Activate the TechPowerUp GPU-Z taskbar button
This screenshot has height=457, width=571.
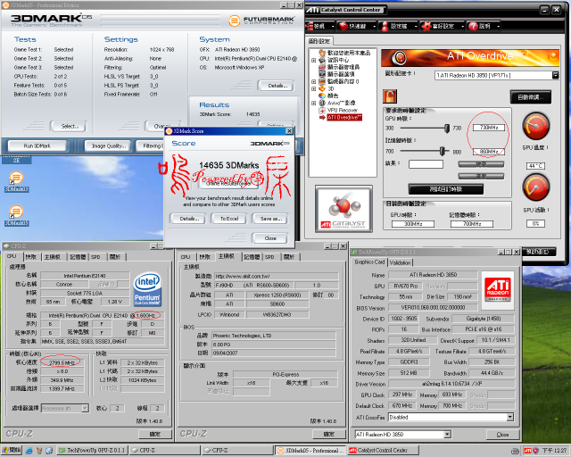pyautogui.click(x=92, y=451)
